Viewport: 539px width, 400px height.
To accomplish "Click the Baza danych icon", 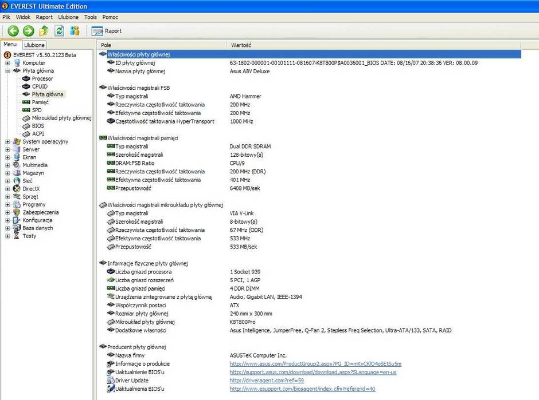I will click(x=17, y=228).
